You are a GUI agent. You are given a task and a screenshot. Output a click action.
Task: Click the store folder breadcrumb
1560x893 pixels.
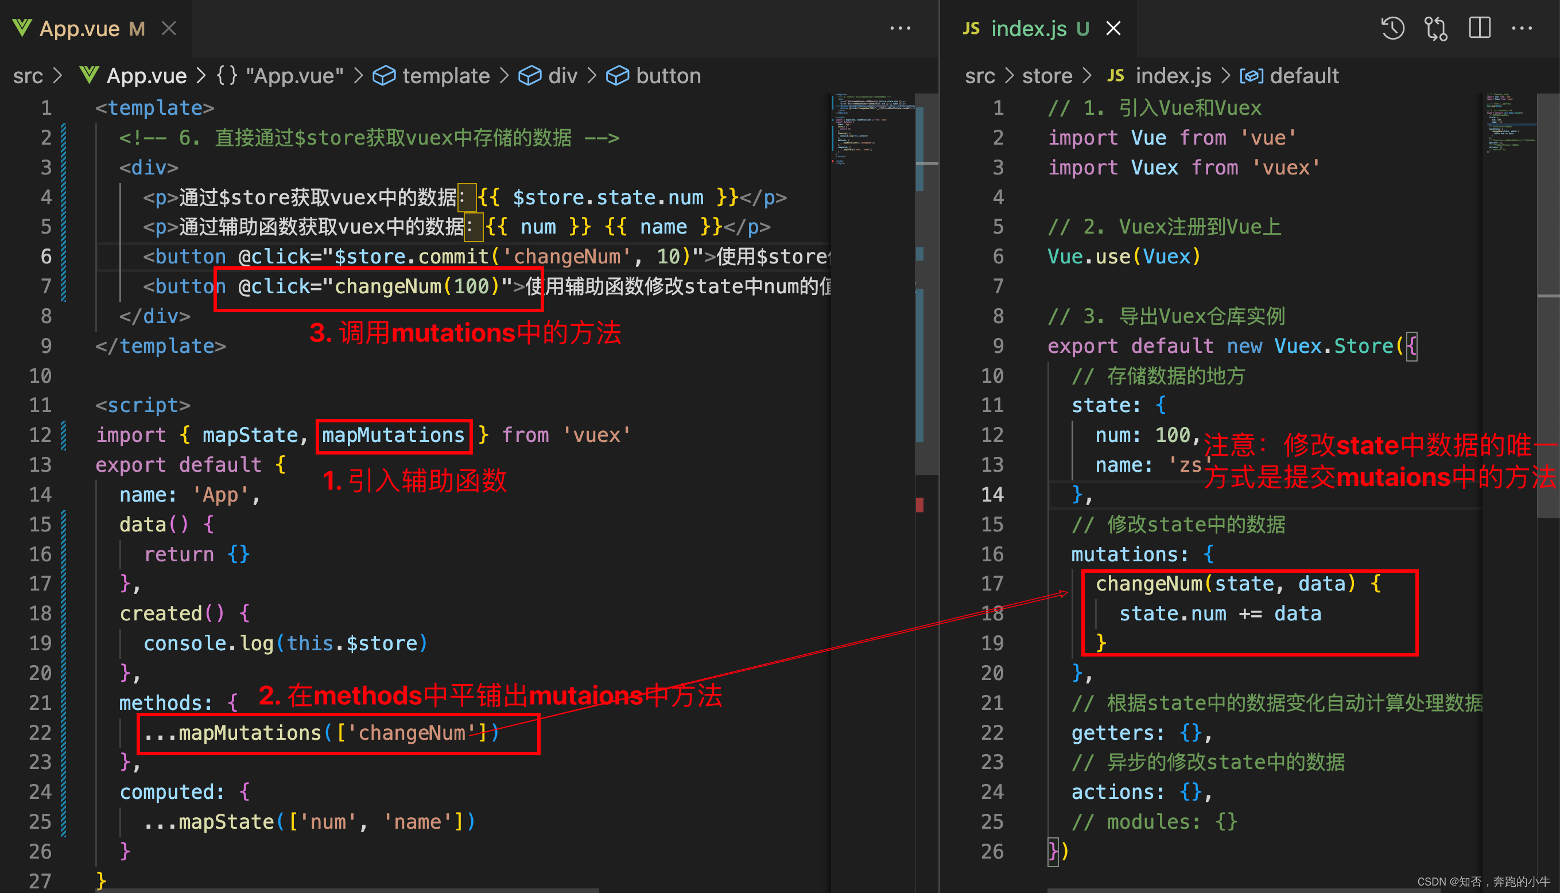1047,75
